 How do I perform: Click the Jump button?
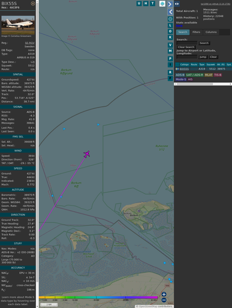(x=203, y=57)
